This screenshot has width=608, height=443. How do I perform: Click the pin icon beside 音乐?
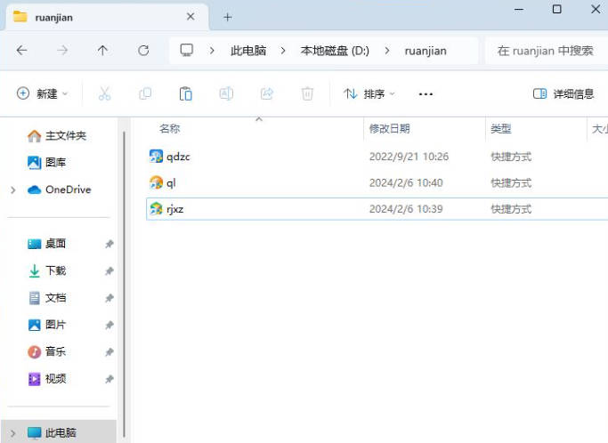pos(109,352)
